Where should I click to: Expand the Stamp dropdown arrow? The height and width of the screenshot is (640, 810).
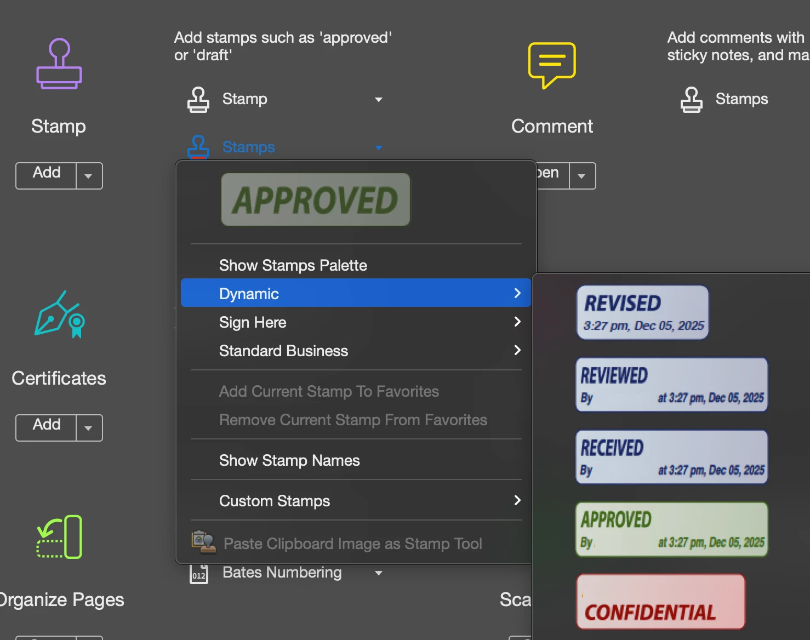378,100
